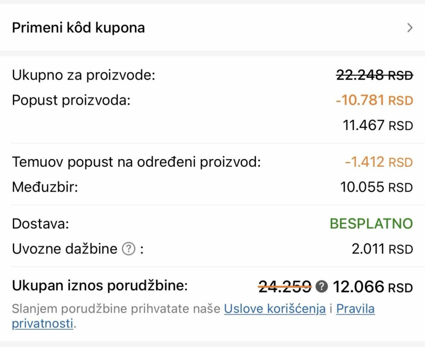Select the orange -1.412 RSD discount
This screenshot has height=347, width=425.
pyautogui.click(x=379, y=162)
